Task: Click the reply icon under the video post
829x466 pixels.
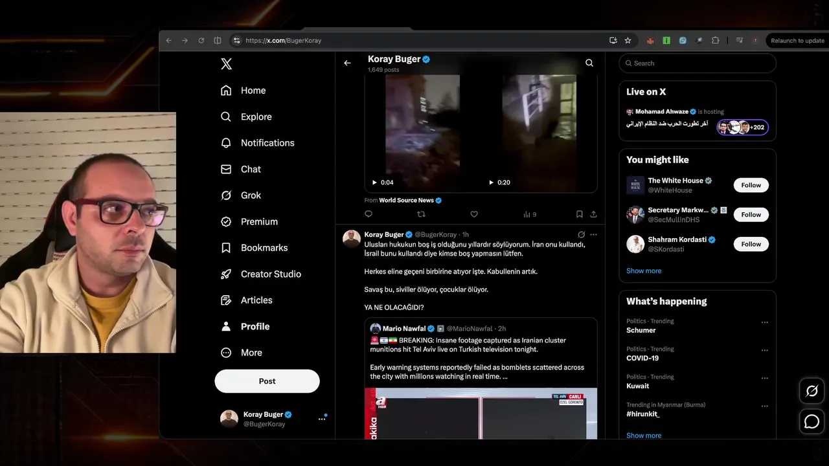Action: click(369, 214)
